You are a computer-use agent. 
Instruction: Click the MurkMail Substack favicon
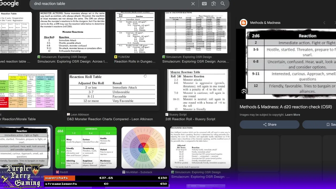124,172
